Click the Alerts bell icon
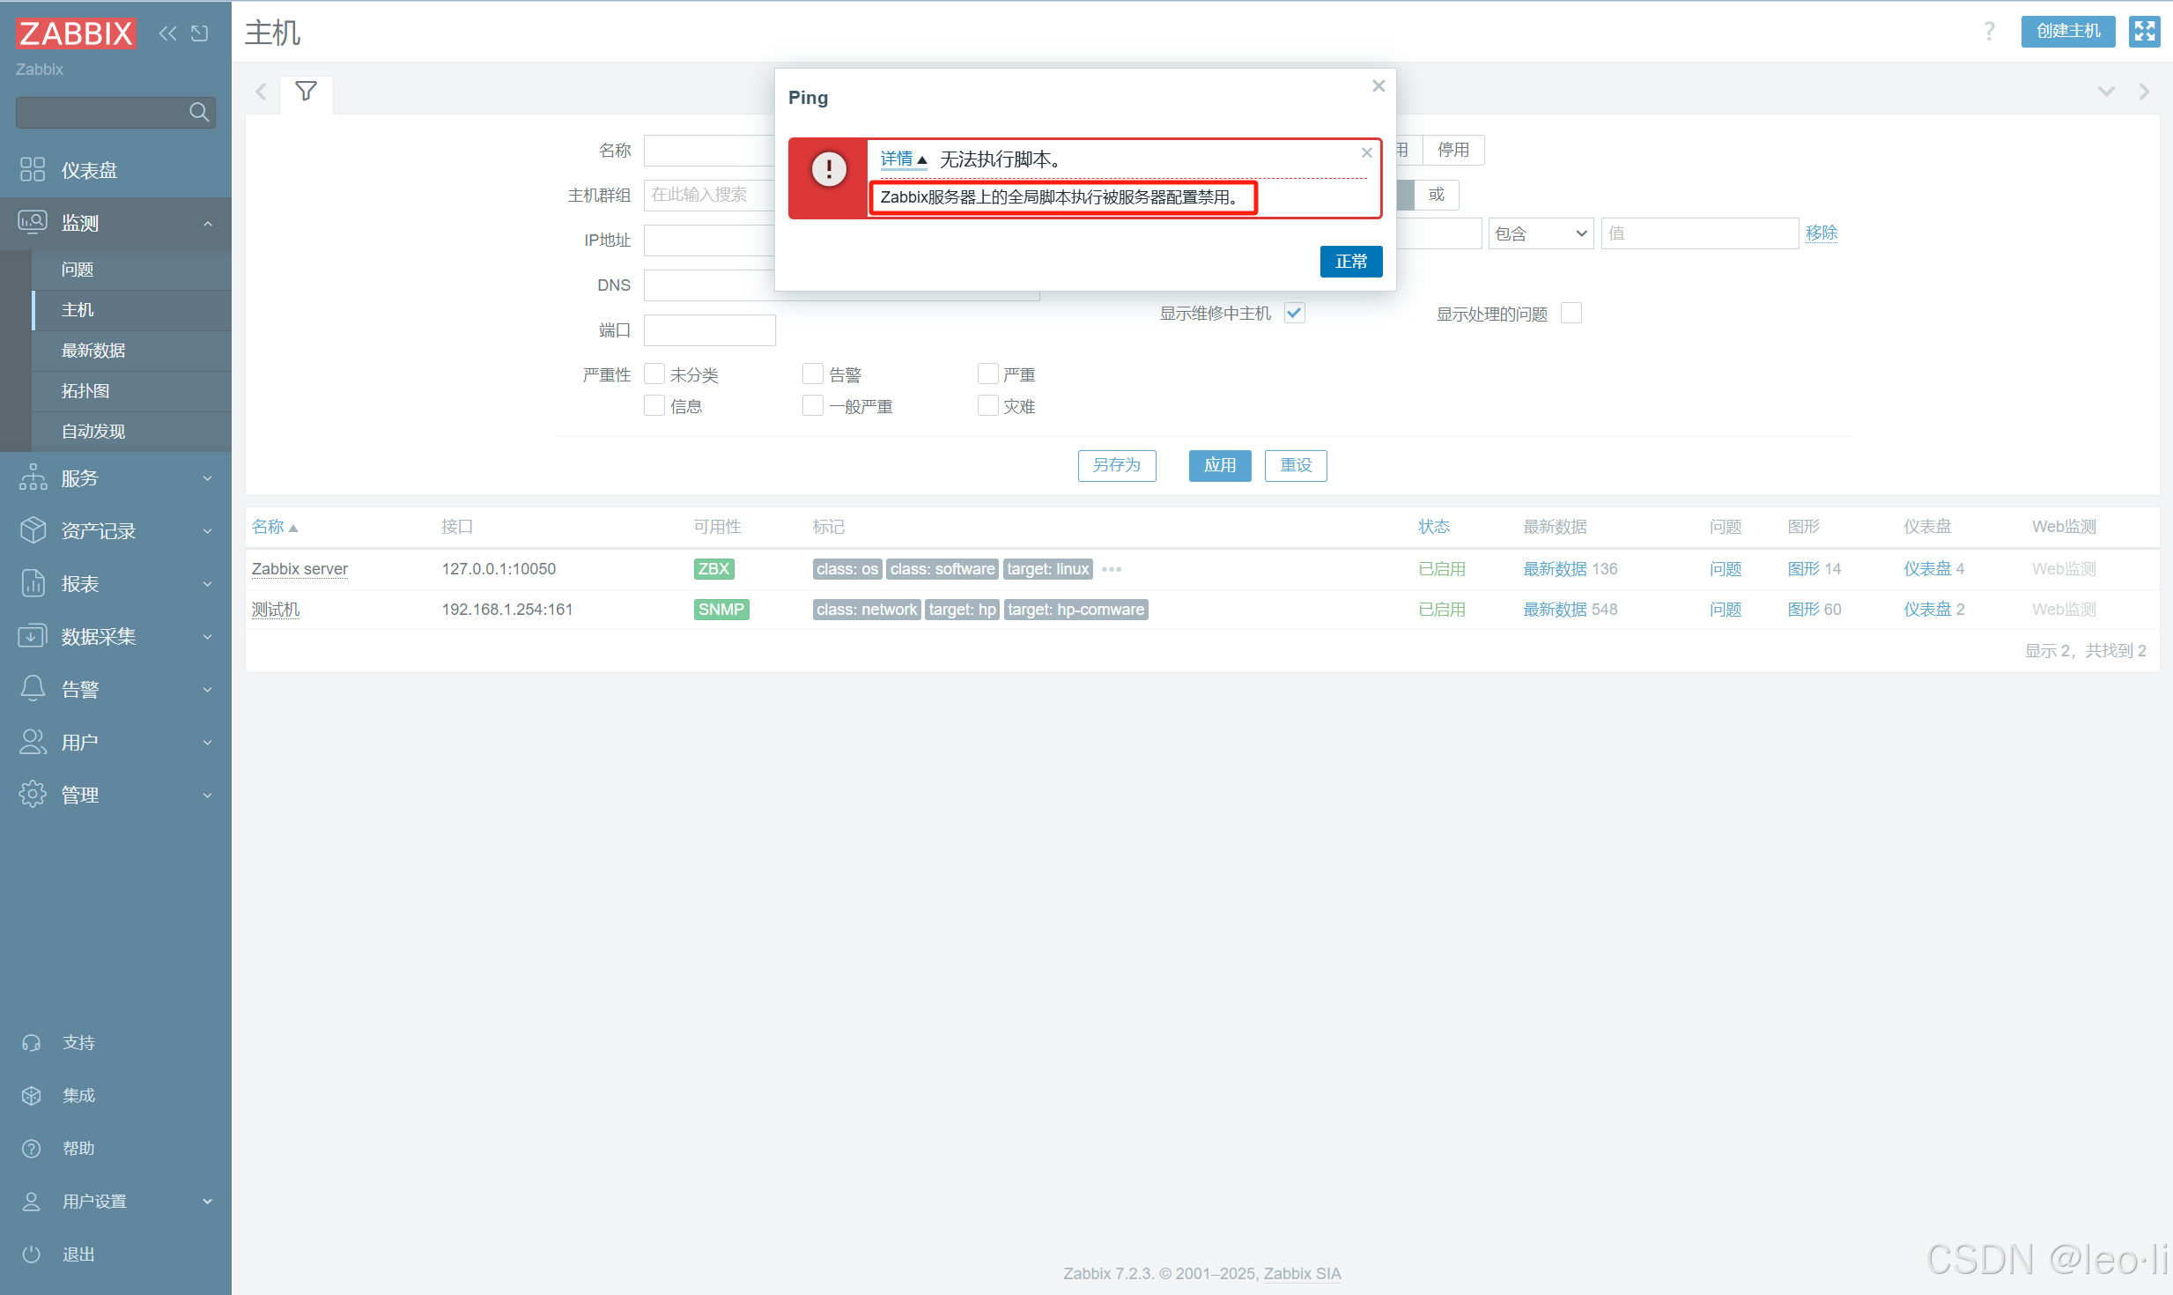The width and height of the screenshot is (2173, 1295). 33,689
